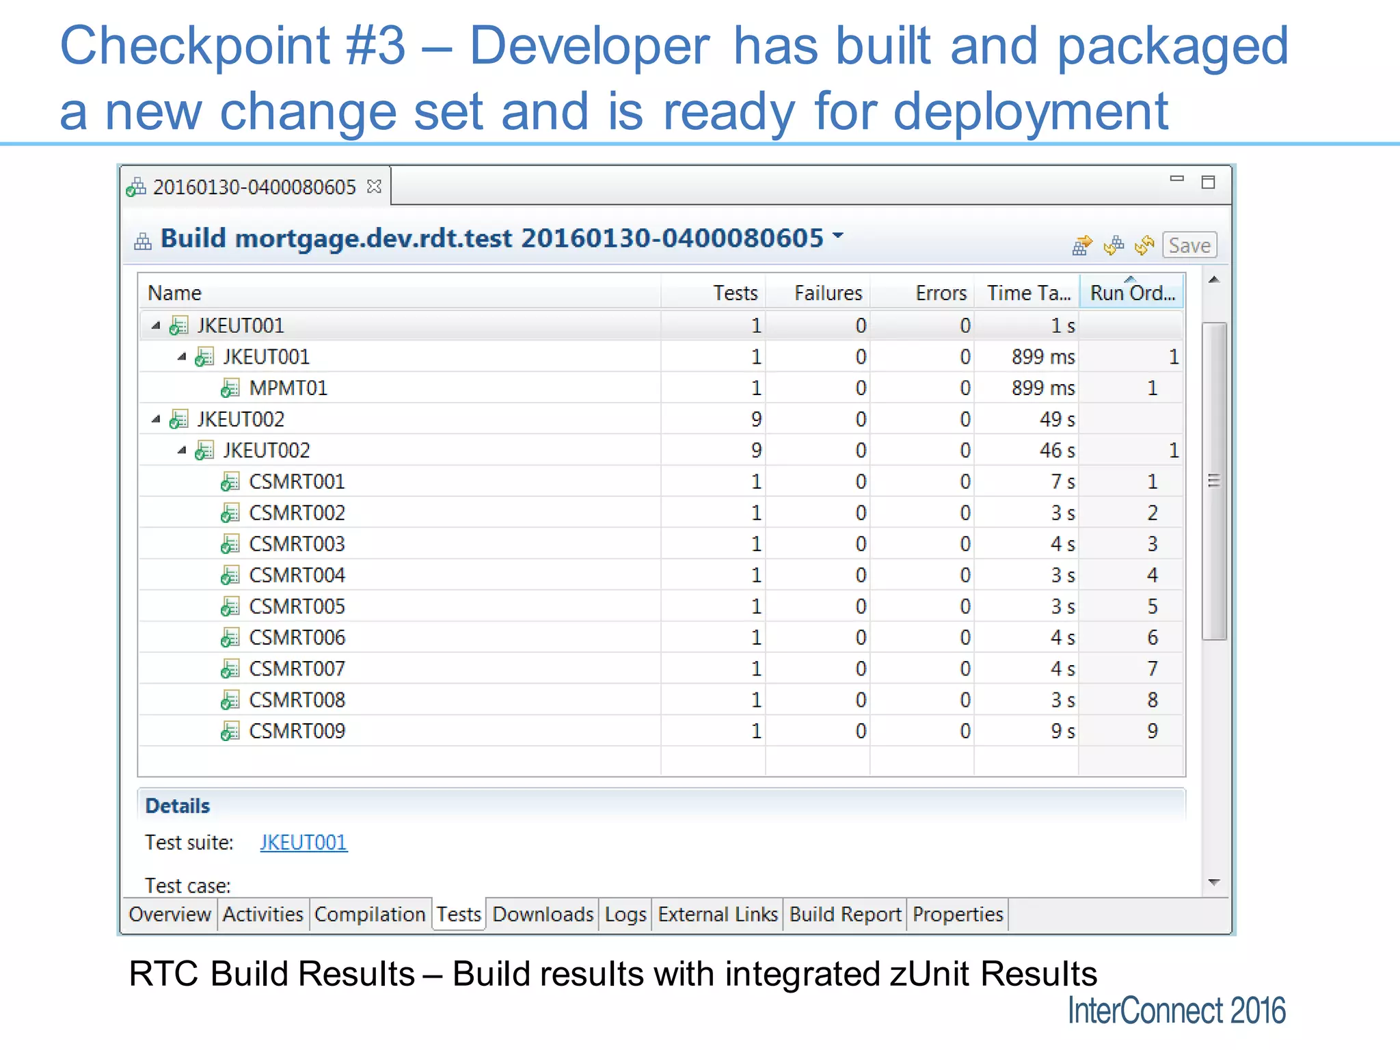
Task: Collapse the nested JKEUT002 child node
Action: click(182, 450)
